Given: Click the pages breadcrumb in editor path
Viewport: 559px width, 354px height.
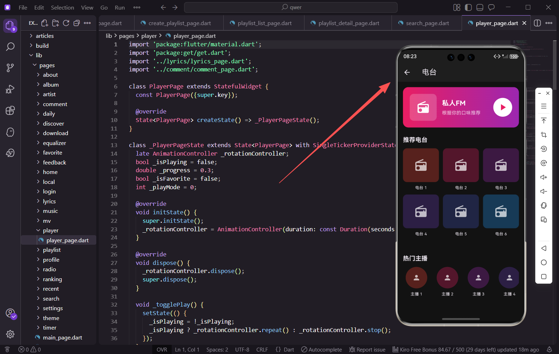Looking at the screenshot, I should [x=126, y=36].
